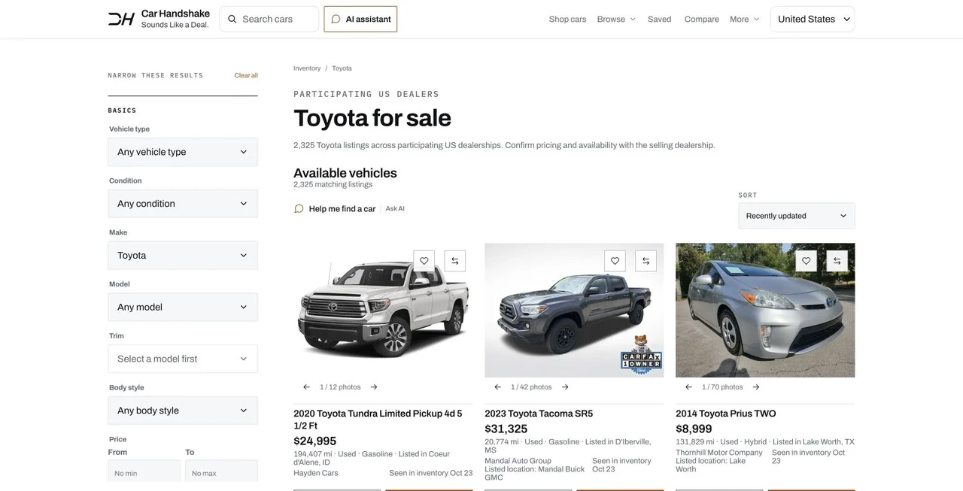This screenshot has width=963, height=491.
Task: Open the Vehicle type dropdown
Action: click(x=183, y=152)
